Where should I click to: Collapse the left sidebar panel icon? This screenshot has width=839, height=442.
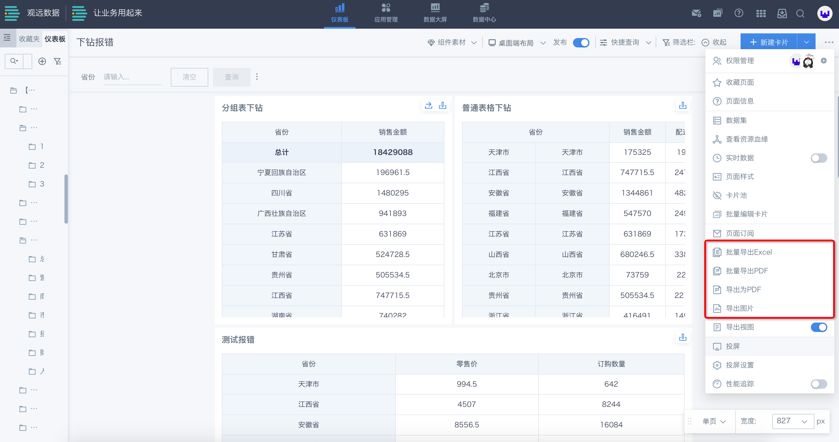[7, 38]
